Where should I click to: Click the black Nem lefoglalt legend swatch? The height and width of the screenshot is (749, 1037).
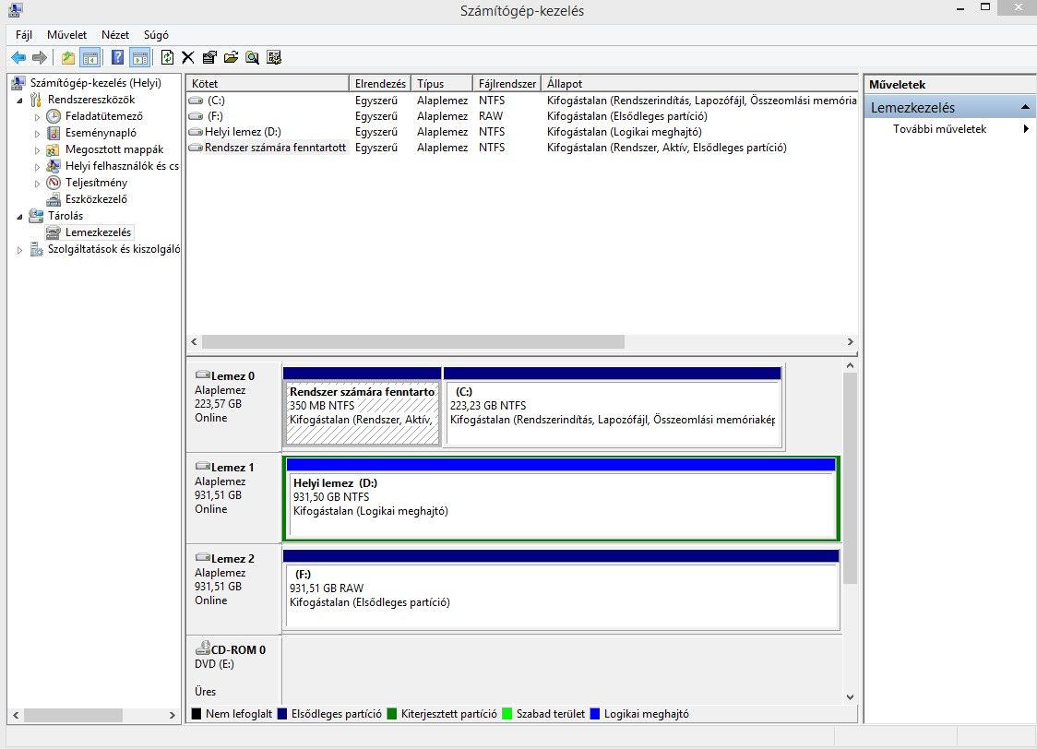point(196,714)
